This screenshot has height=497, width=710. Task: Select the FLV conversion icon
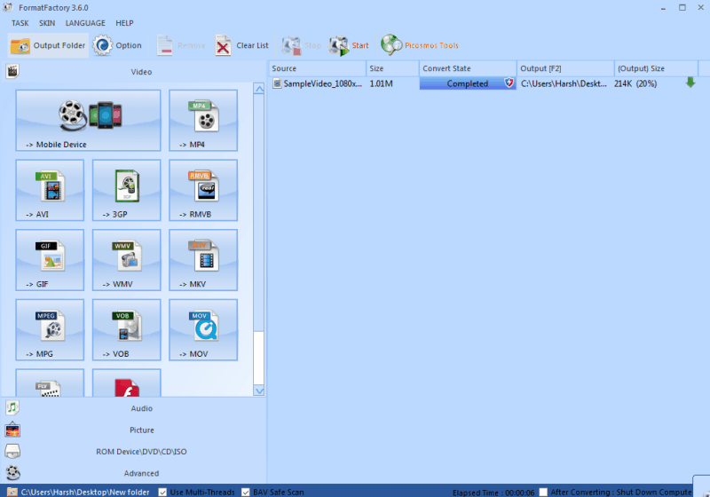click(x=50, y=383)
